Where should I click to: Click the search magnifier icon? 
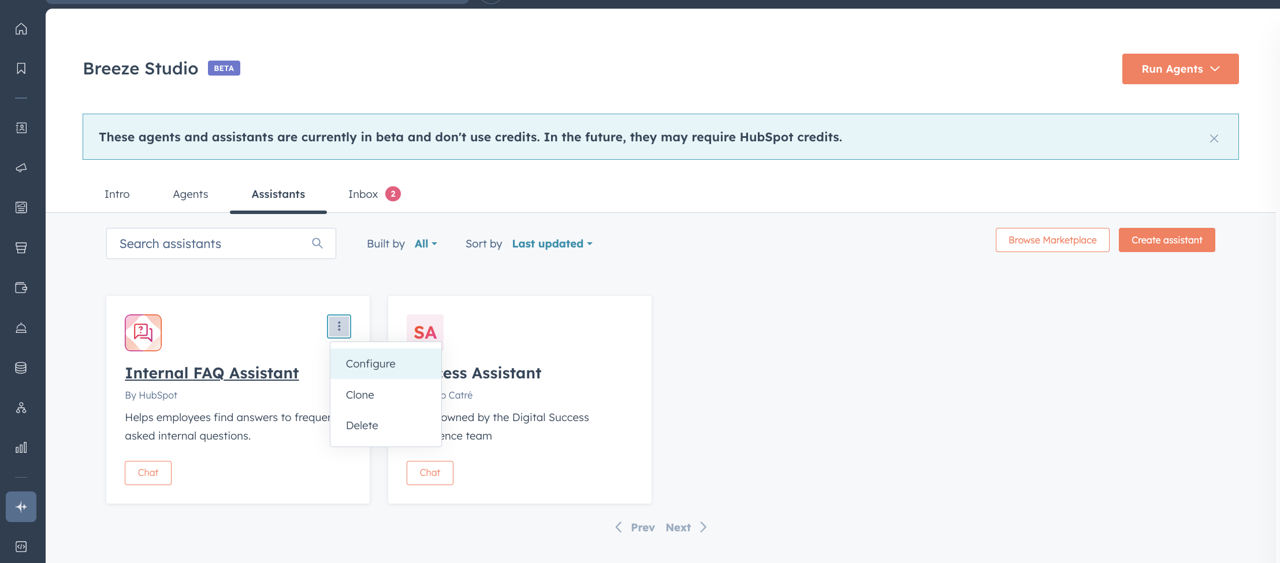317,243
